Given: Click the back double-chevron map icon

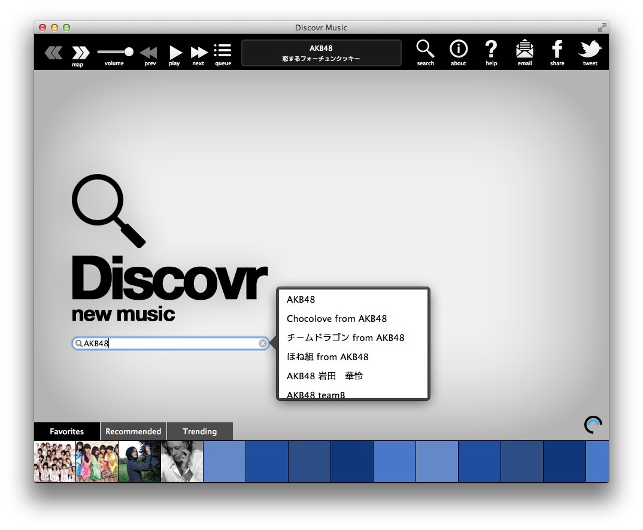Looking at the screenshot, I should pos(53,53).
